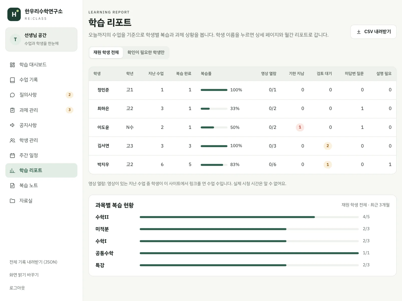Click the 학습 리포트 bar chart icon
Screen dimensions: 402x301
(x=12, y=171)
